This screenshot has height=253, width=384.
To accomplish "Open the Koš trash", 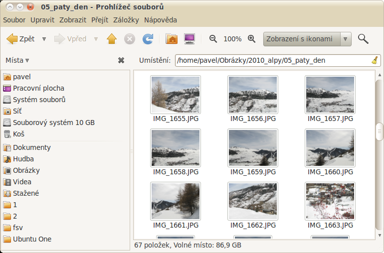I will 66,134.
